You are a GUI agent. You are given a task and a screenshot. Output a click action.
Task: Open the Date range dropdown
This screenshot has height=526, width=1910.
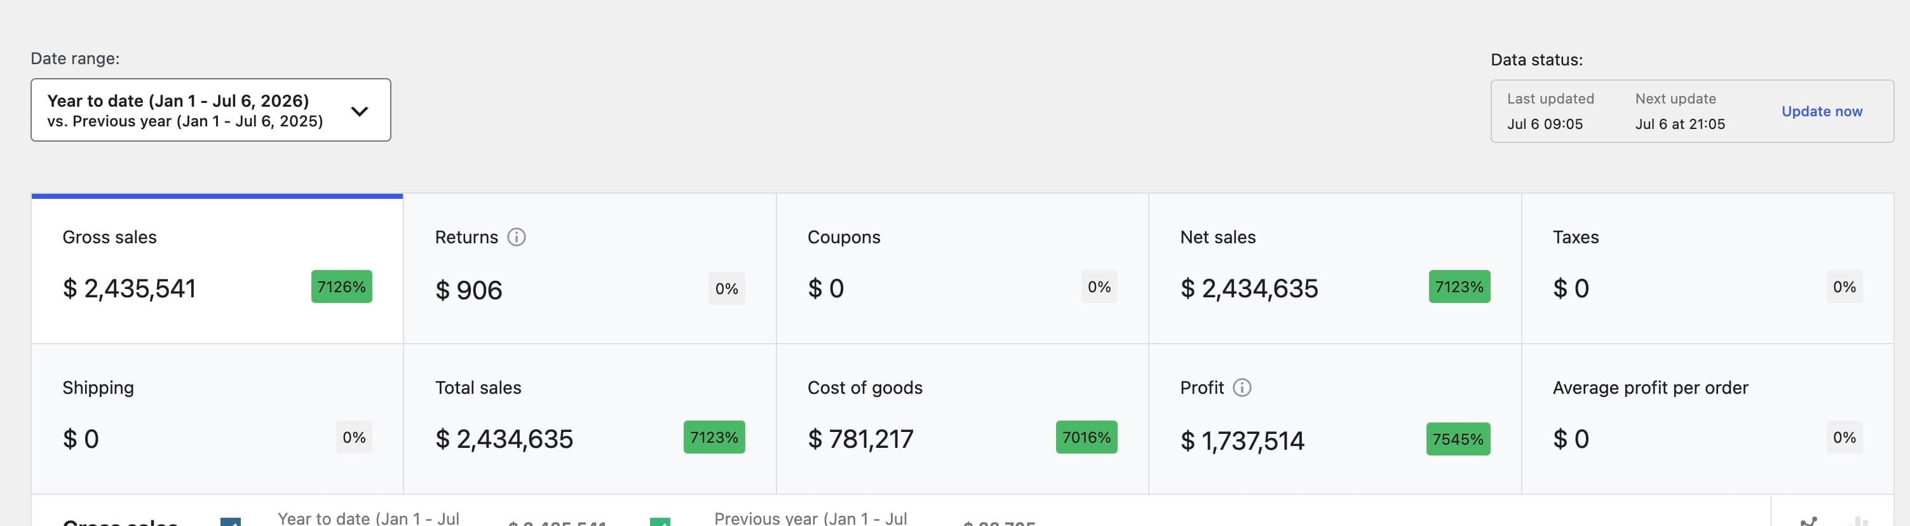click(210, 110)
